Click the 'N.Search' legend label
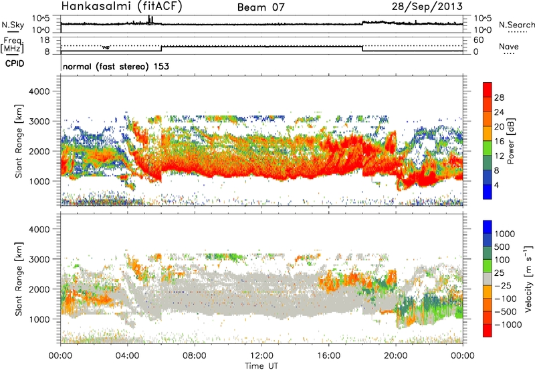The height and width of the screenshot is (370, 535). (516, 25)
